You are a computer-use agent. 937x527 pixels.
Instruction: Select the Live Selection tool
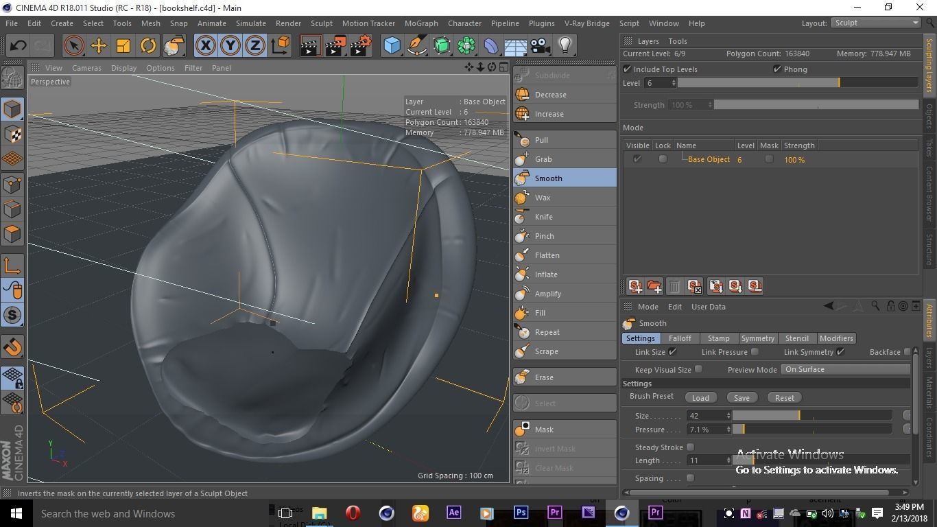[73, 46]
